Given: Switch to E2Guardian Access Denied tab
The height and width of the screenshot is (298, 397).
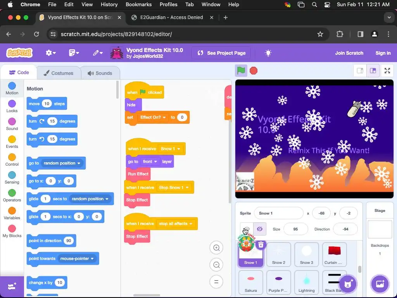Looking at the screenshot, I should click(171, 17).
